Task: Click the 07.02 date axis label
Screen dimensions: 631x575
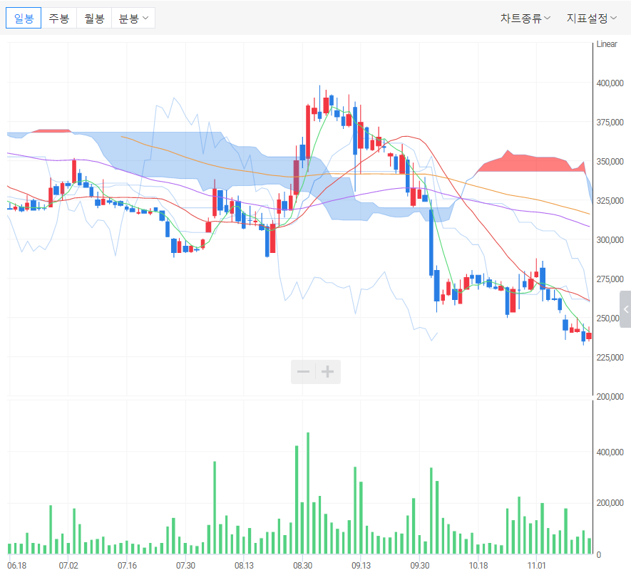Action: tap(68, 565)
